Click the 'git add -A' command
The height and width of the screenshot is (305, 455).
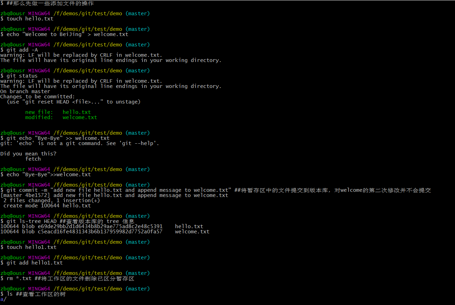(x=19, y=50)
